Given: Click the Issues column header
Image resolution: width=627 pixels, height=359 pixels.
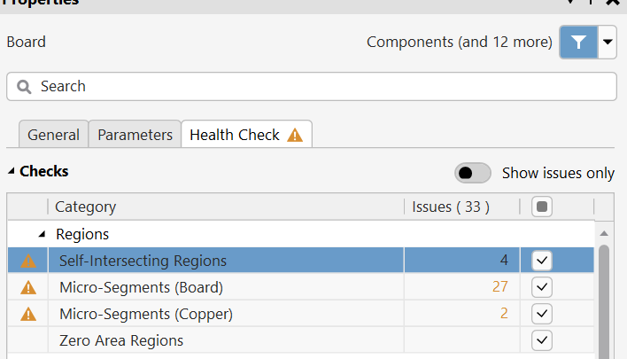Looking at the screenshot, I should tap(451, 207).
